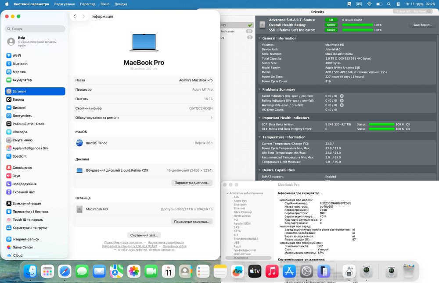Viewport: 439px width, 283px height.
Task: Open Користувачі та групи settings
Action: 35,228
